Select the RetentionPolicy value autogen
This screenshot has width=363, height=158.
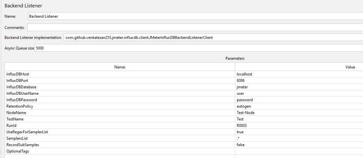pos(243,106)
